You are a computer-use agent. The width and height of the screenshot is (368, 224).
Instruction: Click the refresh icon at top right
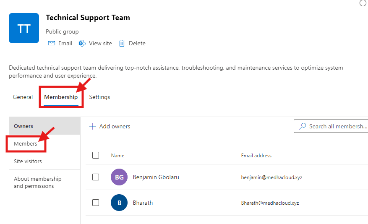[x=363, y=3]
